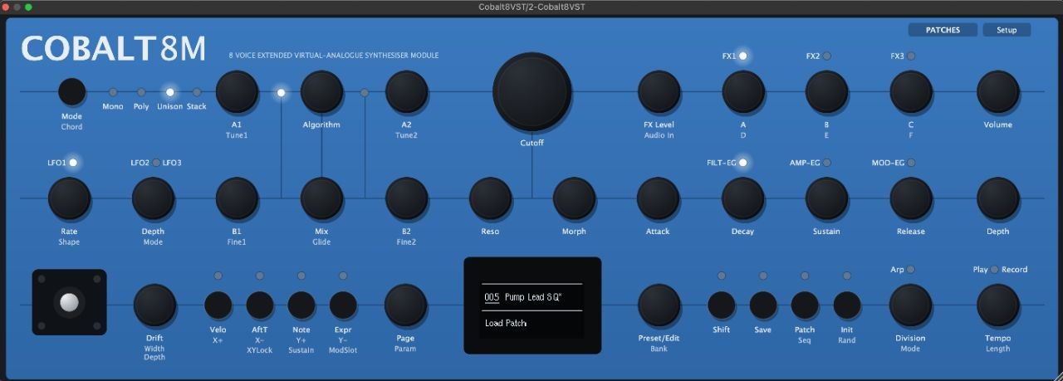Click the Volume knob
This screenshot has height=381, width=1063.
coord(997,92)
